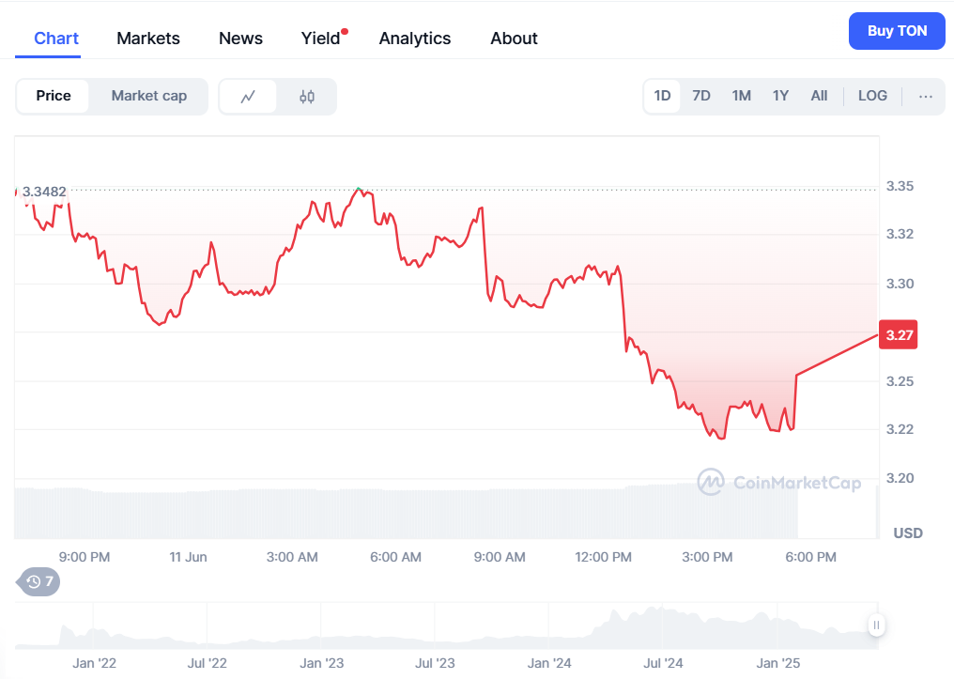
Task: Click the 9:00 PM time axis label
Action: (84, 557)
